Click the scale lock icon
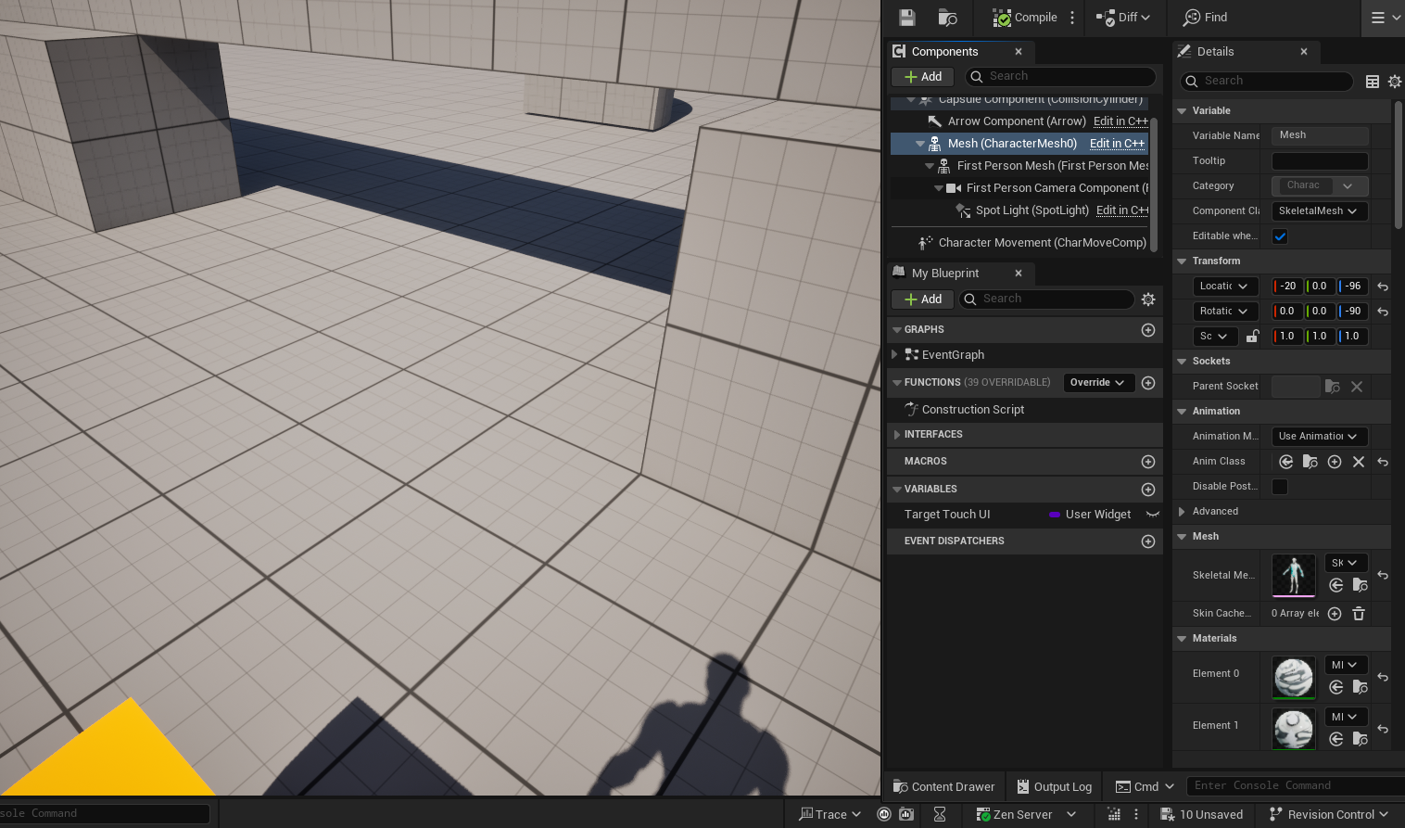The width and height of the screenshot is (1405, 828). (x=1252, y=337)
